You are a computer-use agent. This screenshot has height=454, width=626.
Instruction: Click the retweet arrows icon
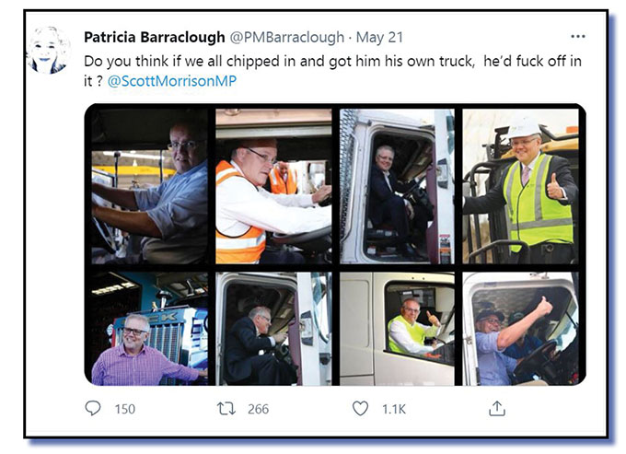tap(226, 409)
